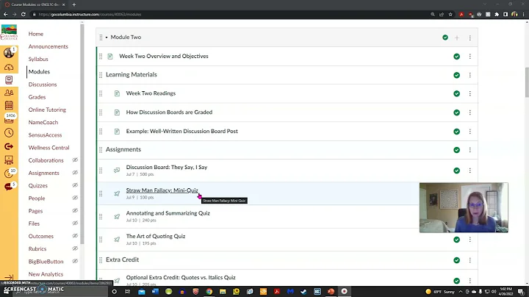
Task: Click the Columbia College logo
Action: (x=9, y=32)
